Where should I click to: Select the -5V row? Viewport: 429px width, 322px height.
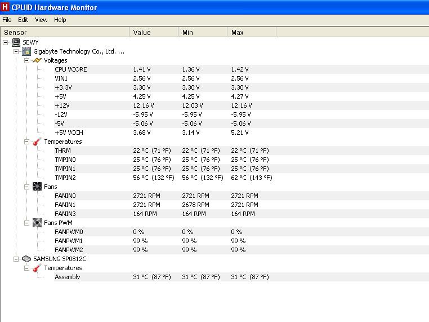tap(242, 123)
